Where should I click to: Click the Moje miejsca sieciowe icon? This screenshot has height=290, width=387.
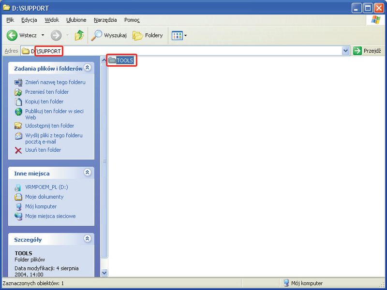(x=18, y=216)
